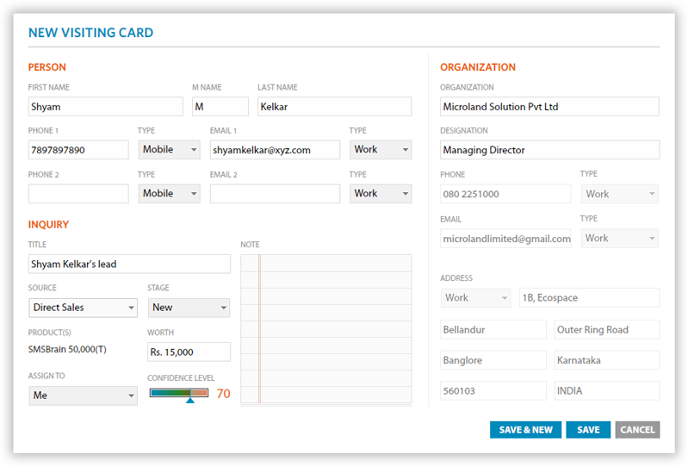The width and height of the screenshot is (688, 467).
Task: Click the Confidence Level slider bar
Action: (179, 393)
